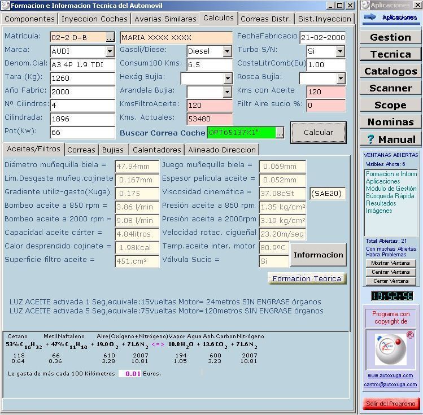Select the Calculos tab

coord(218,18)
